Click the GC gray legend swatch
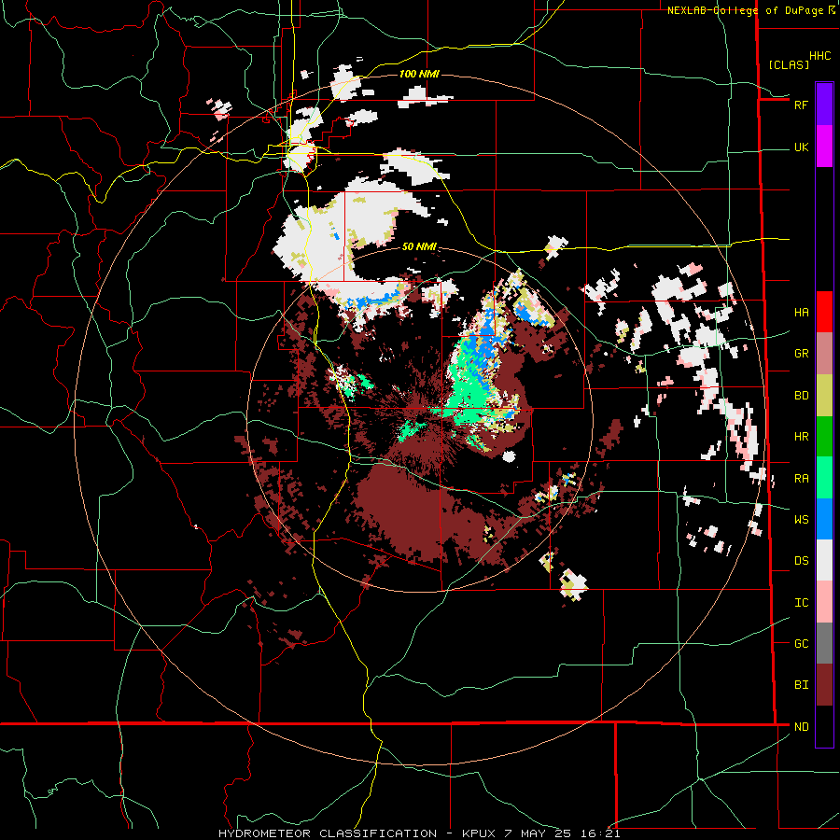This screenshot has width=840, height=840. click(x=824, y=643)
